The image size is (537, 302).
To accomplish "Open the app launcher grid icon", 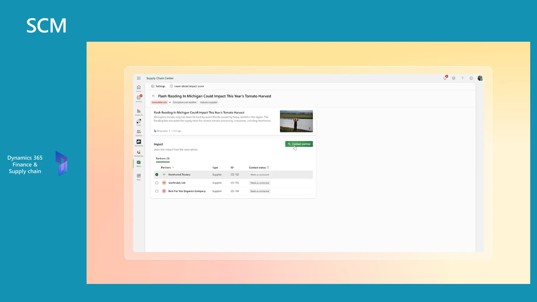I will [x=139, y=78].
